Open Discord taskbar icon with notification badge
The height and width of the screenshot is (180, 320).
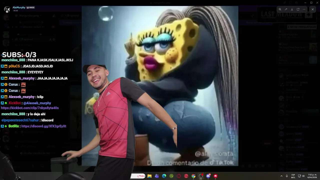coord(208,176)
